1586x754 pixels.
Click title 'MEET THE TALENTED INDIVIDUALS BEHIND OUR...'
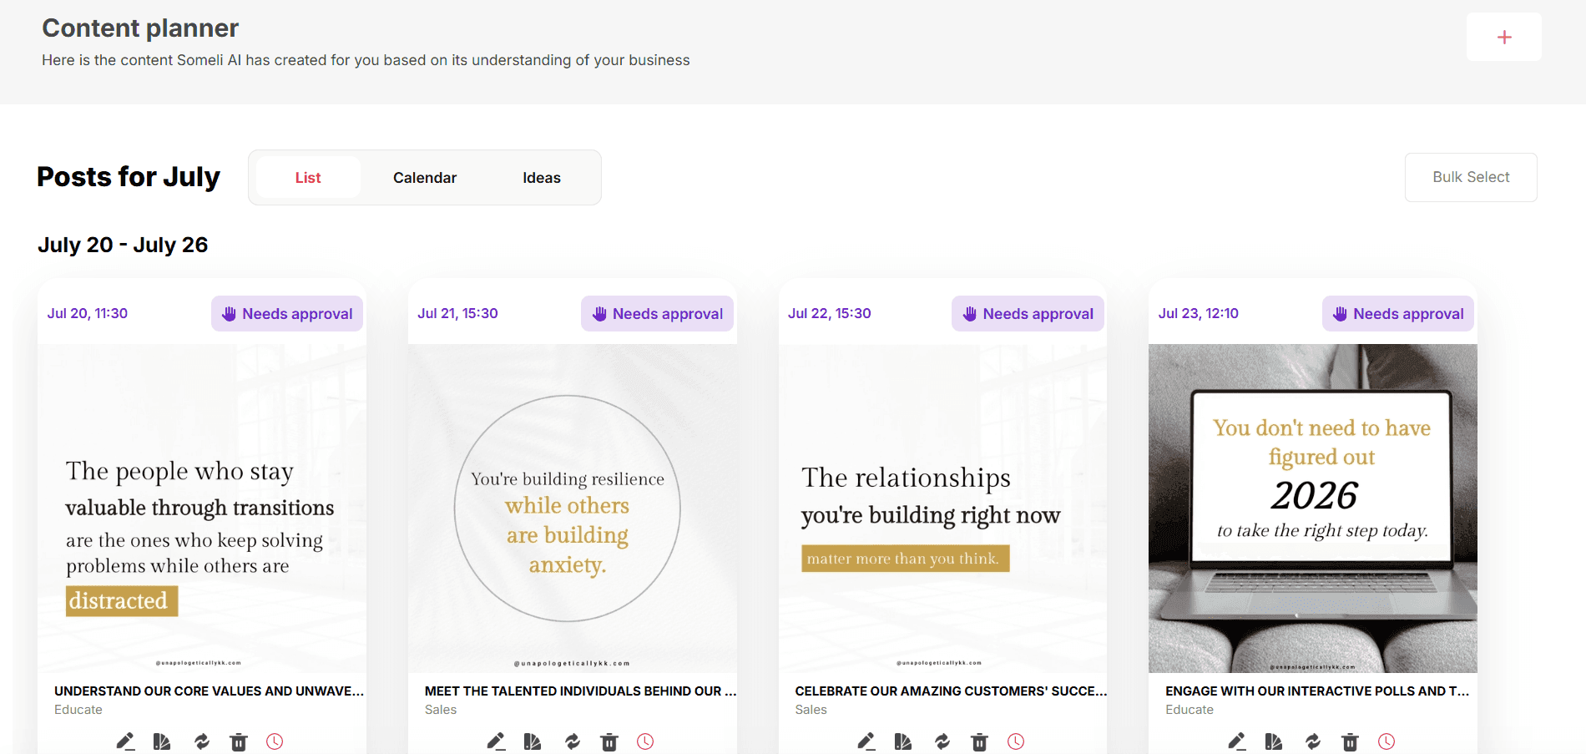(580, 691)
